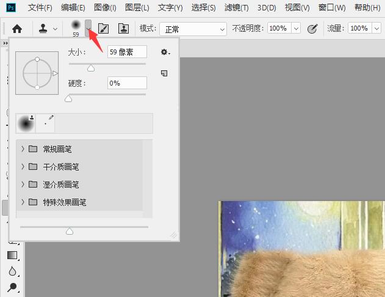385x297 pixels.
Task: Click the brush panel resize grip corner
Action: click(x=173, y=235)
